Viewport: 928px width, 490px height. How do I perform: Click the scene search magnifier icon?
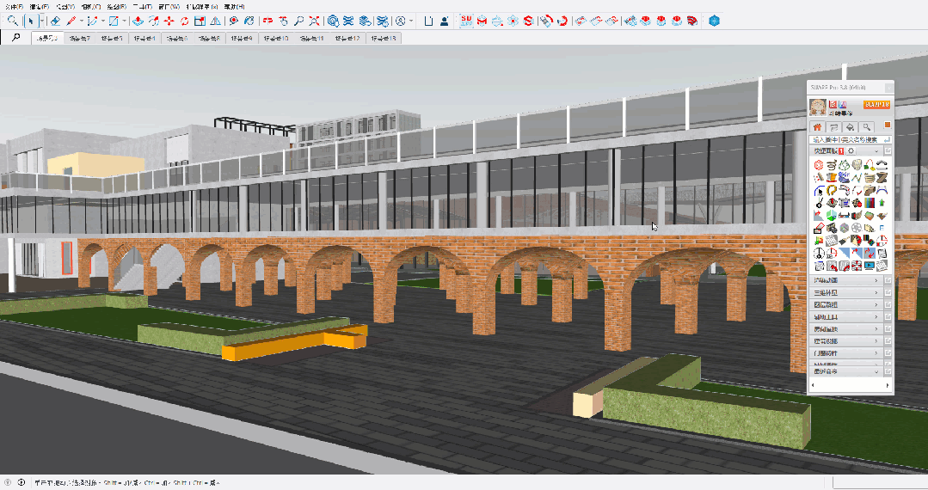[x=15, y=38]
